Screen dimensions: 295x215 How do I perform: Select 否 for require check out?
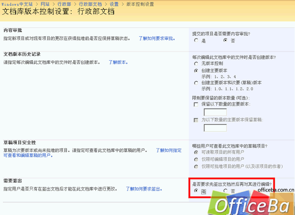(x=225, y=191)
